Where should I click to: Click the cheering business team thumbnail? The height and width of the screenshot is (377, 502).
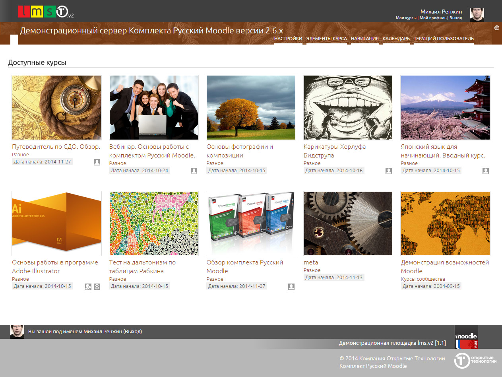pos(154,107)
